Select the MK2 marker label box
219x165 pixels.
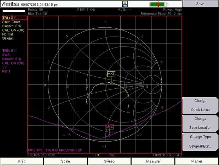pos(110,127)
